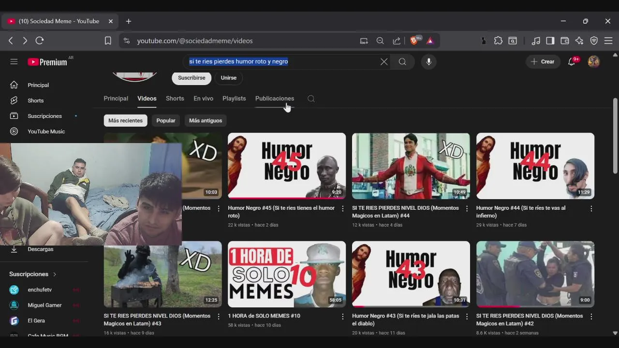The height and width of the screenshot is (348, 619).
Task: Start voice search with the microphone
Action: [x=428, y=61]
